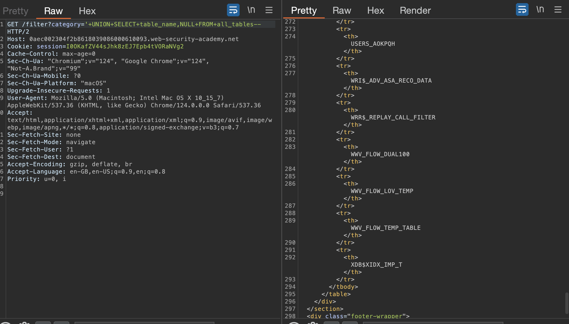Show non-printable \n characters in response panel
This screenshot has height=324, width=569.
[x=540, y=10]
